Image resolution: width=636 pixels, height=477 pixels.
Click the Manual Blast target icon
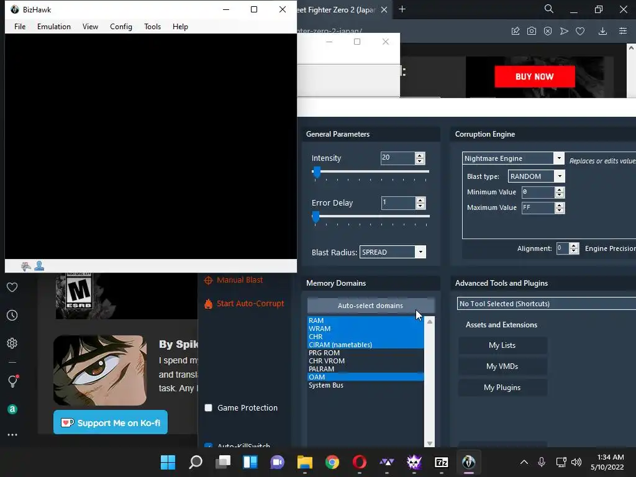(x=208, y=280)
